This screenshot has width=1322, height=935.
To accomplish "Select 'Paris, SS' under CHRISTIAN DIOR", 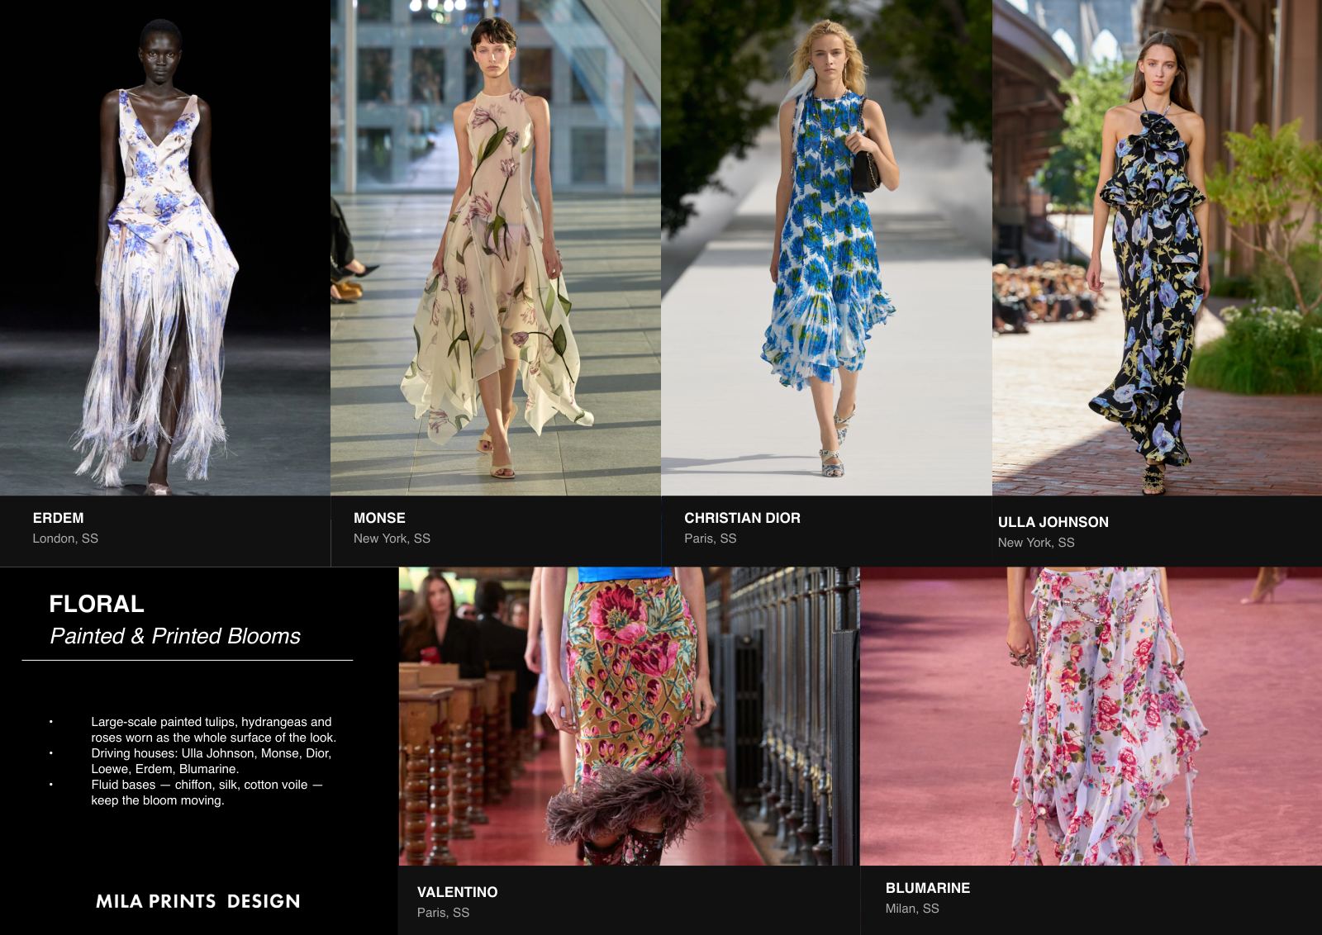I will (710, 539).
